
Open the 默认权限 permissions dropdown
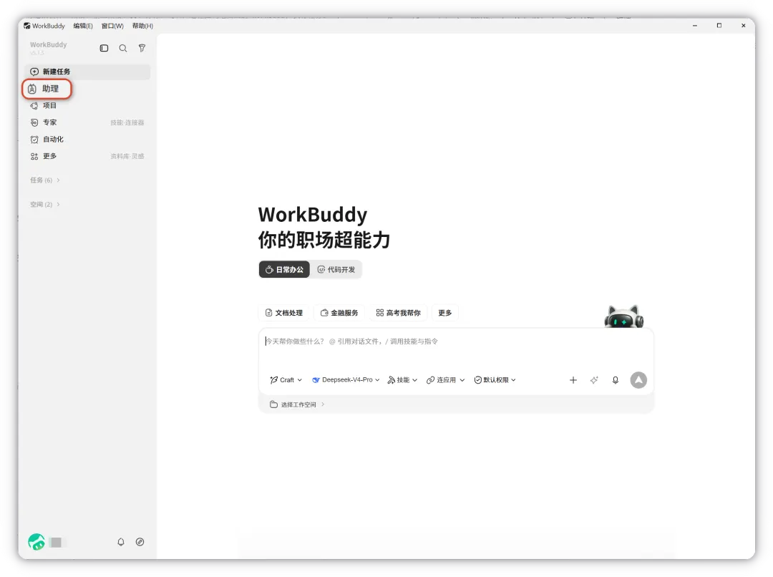click(x=495, y=380)
